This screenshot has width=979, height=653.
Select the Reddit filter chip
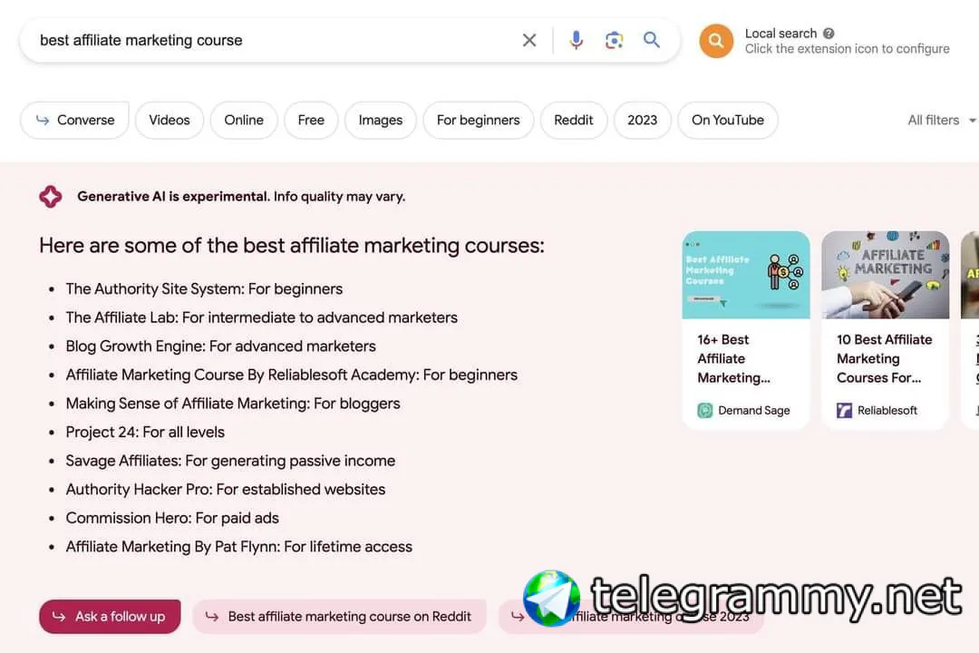click(573, 120)
